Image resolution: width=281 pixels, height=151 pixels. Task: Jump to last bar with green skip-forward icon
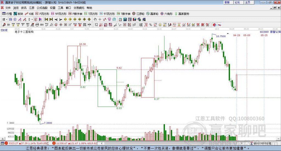(51, 19)
